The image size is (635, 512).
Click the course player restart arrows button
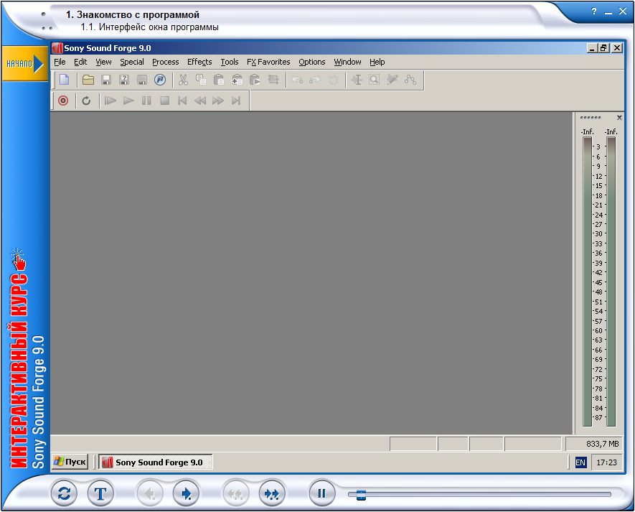(x=64, y=494)
